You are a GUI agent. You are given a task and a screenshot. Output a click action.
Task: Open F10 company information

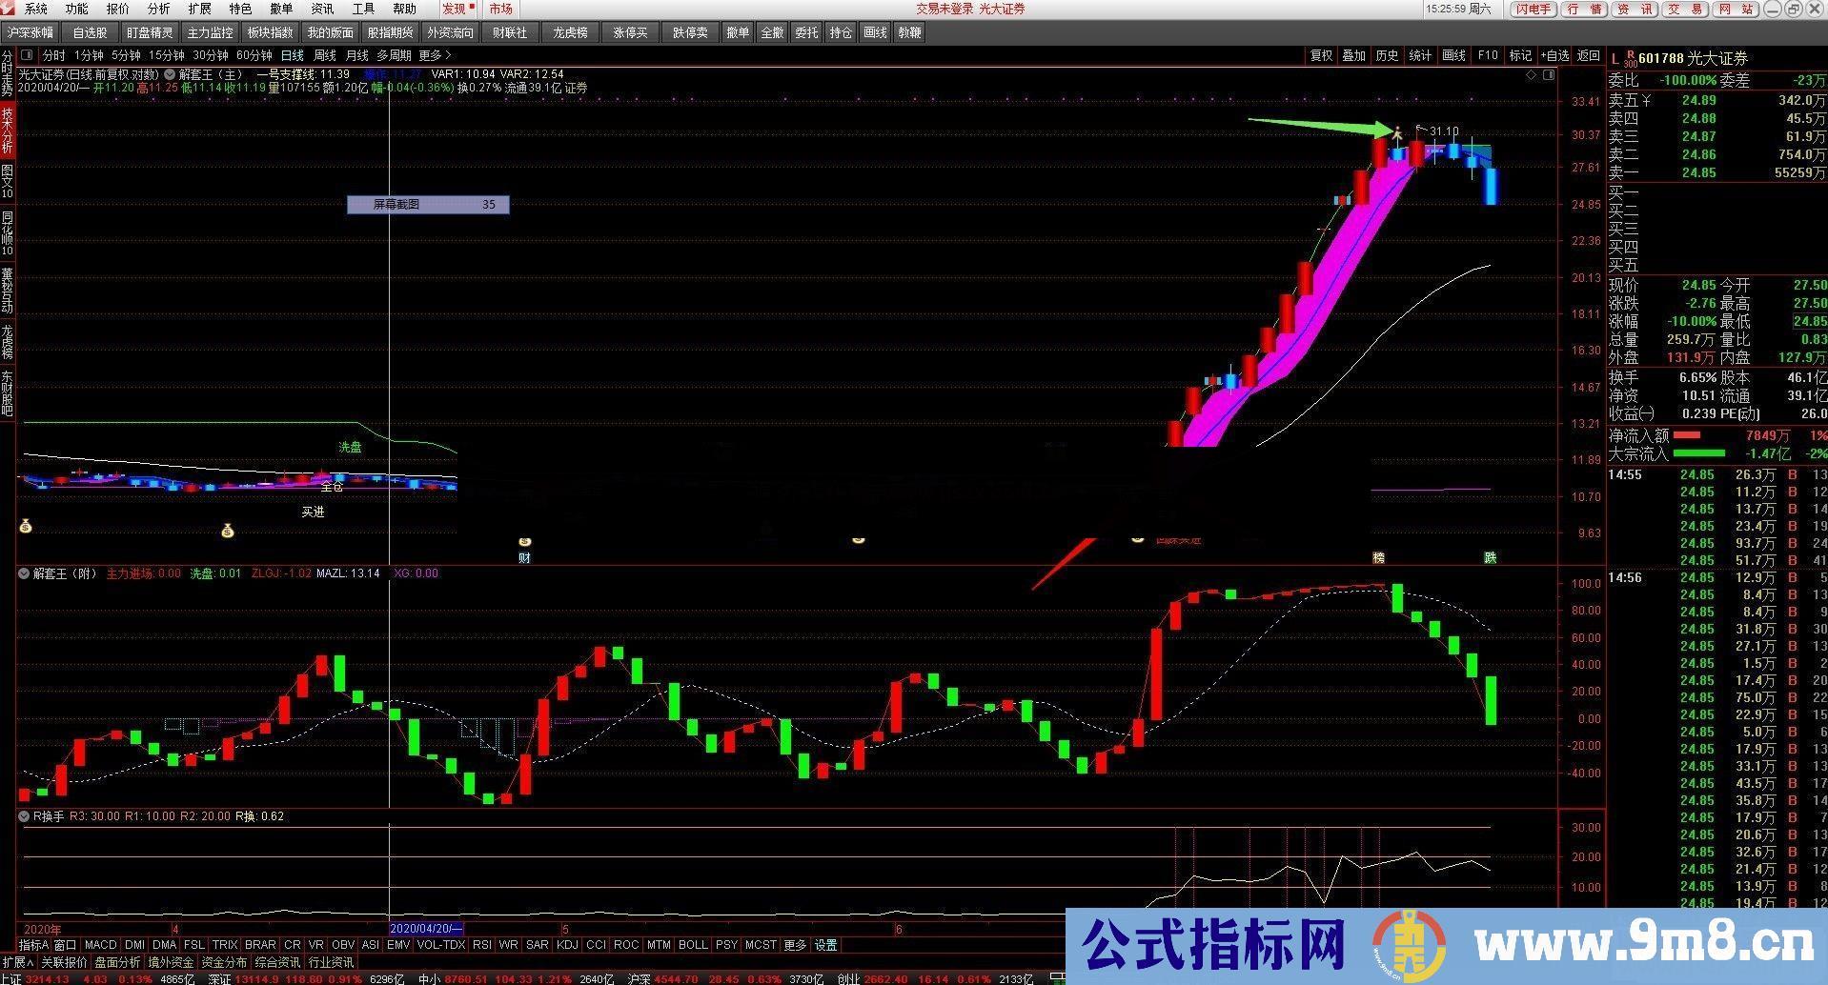1487,55
